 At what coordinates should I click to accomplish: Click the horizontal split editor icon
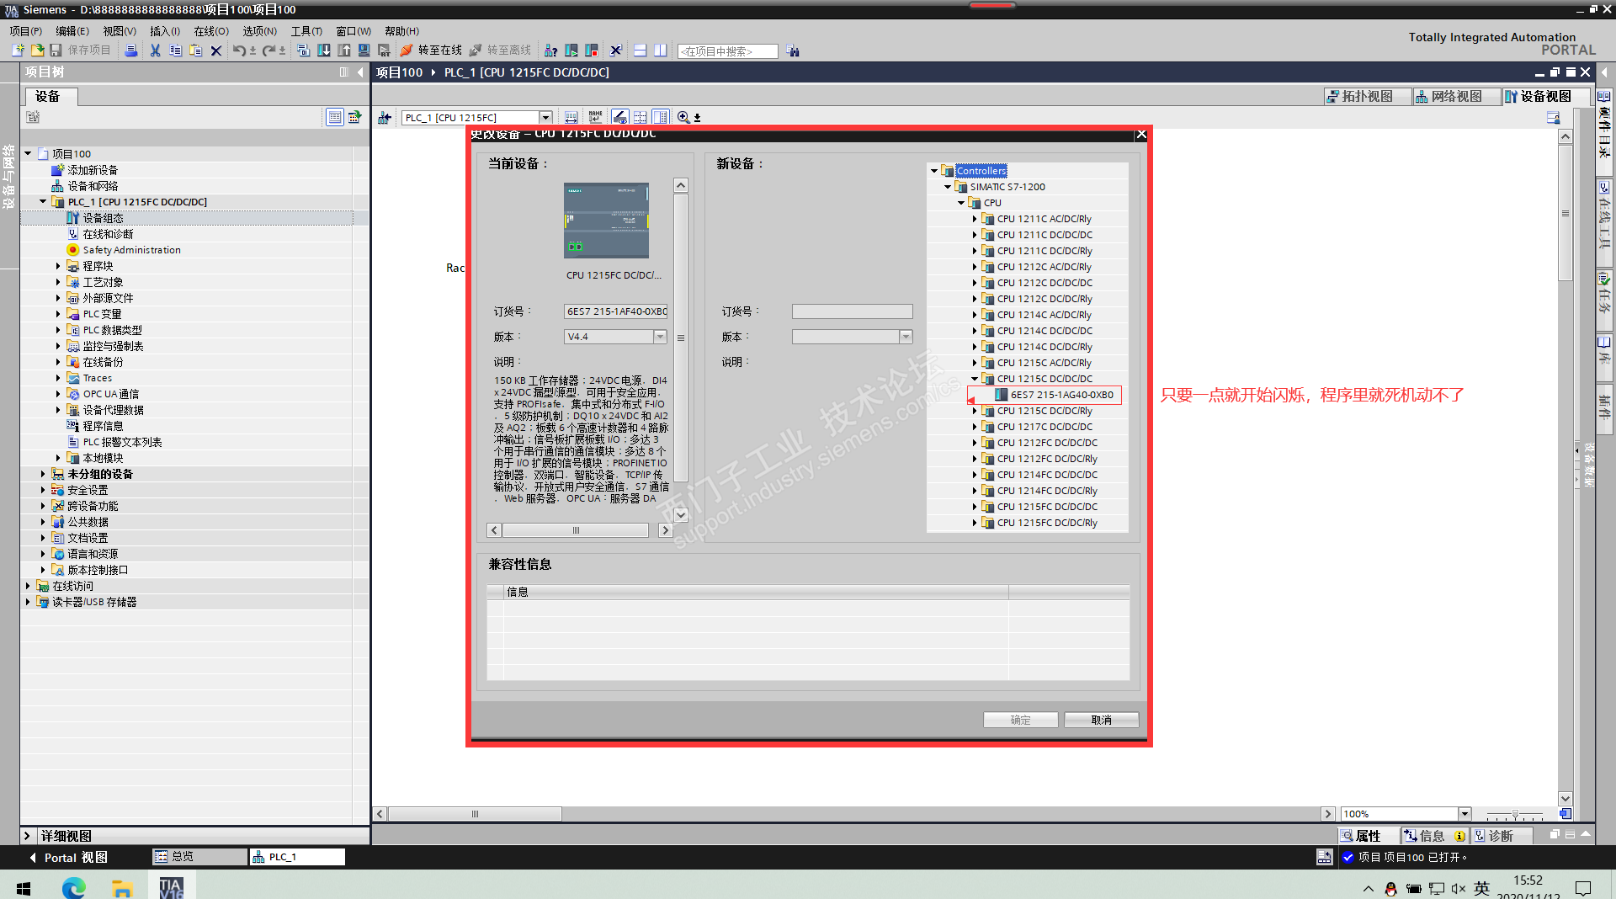641,51
